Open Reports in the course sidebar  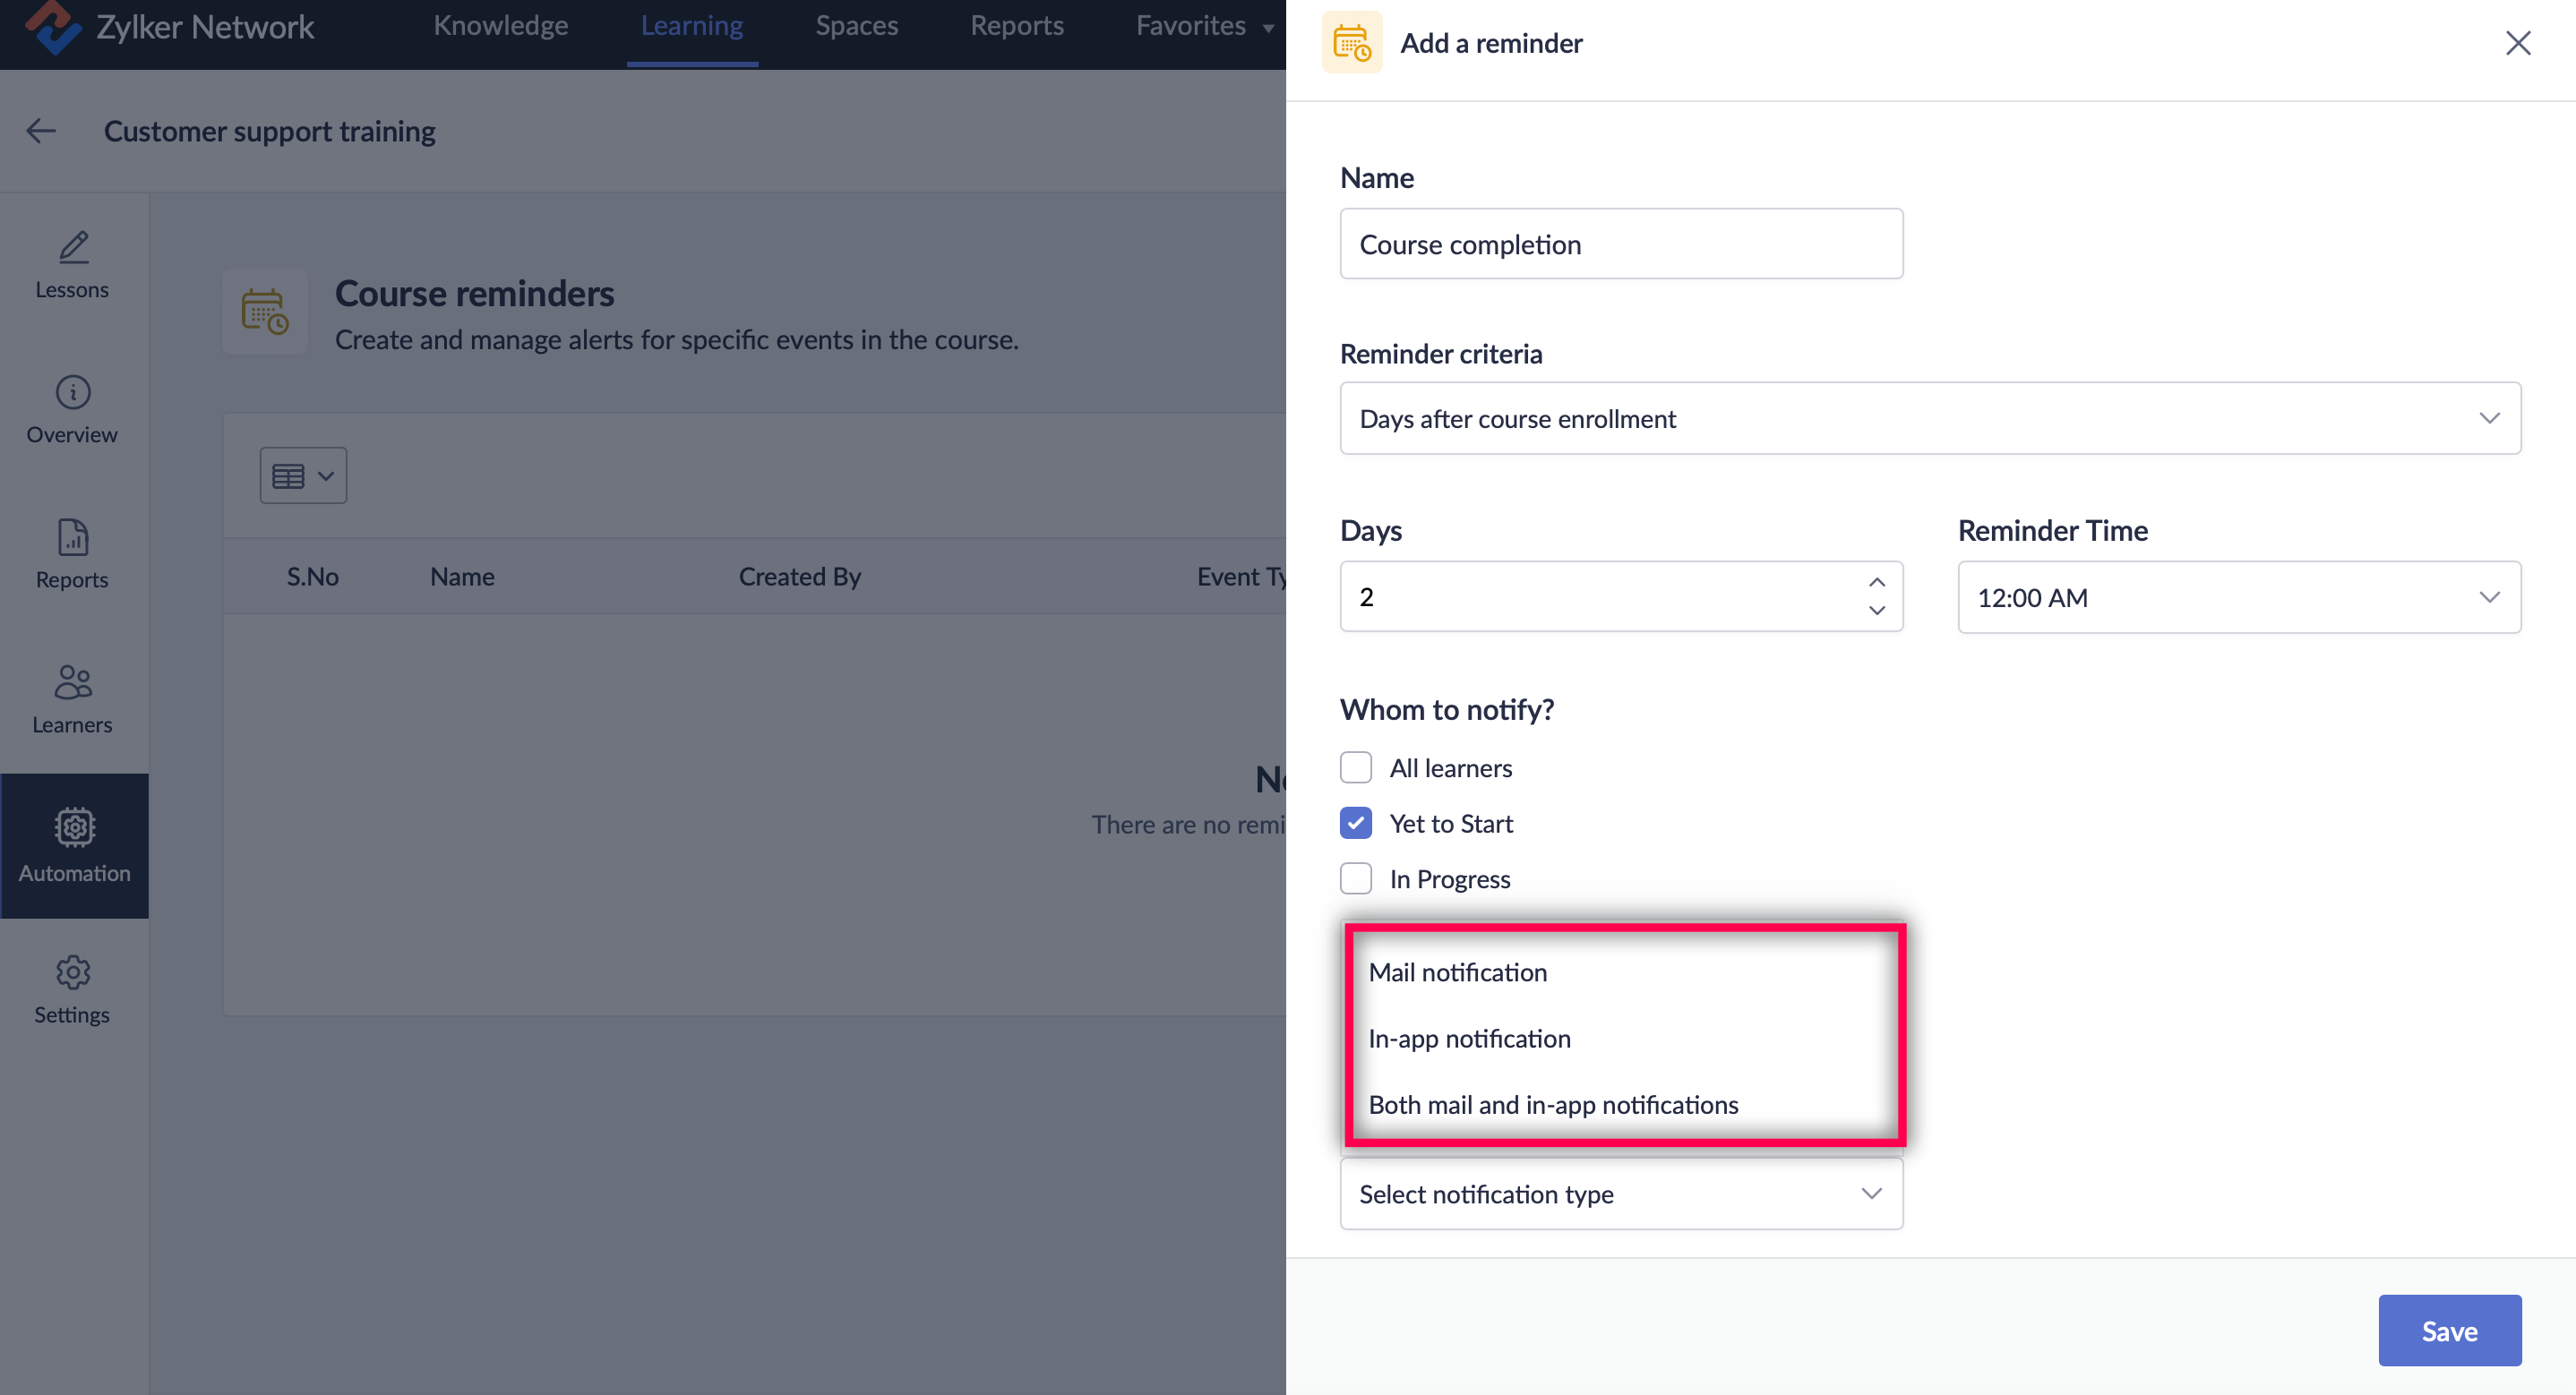72,555
